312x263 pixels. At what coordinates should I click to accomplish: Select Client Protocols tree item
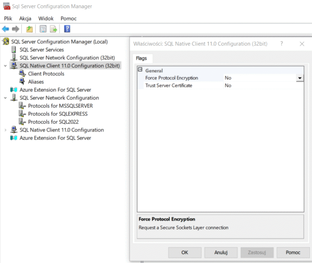46,74
